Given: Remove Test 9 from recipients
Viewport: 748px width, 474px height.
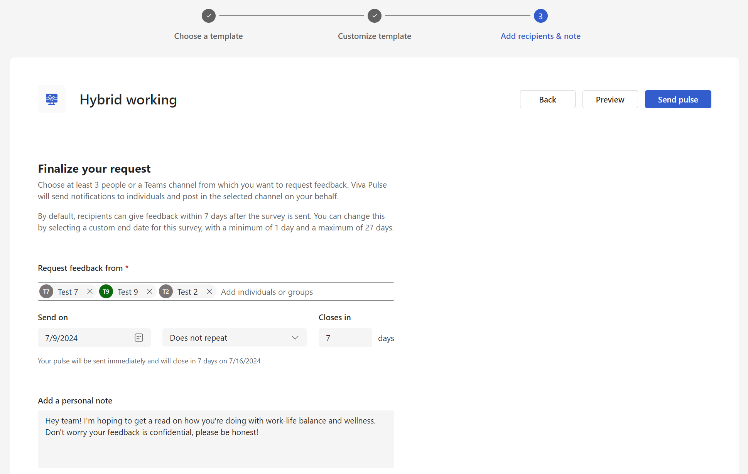Looking at the screenshot, I should pyautogui.click(x=150, y=292).
